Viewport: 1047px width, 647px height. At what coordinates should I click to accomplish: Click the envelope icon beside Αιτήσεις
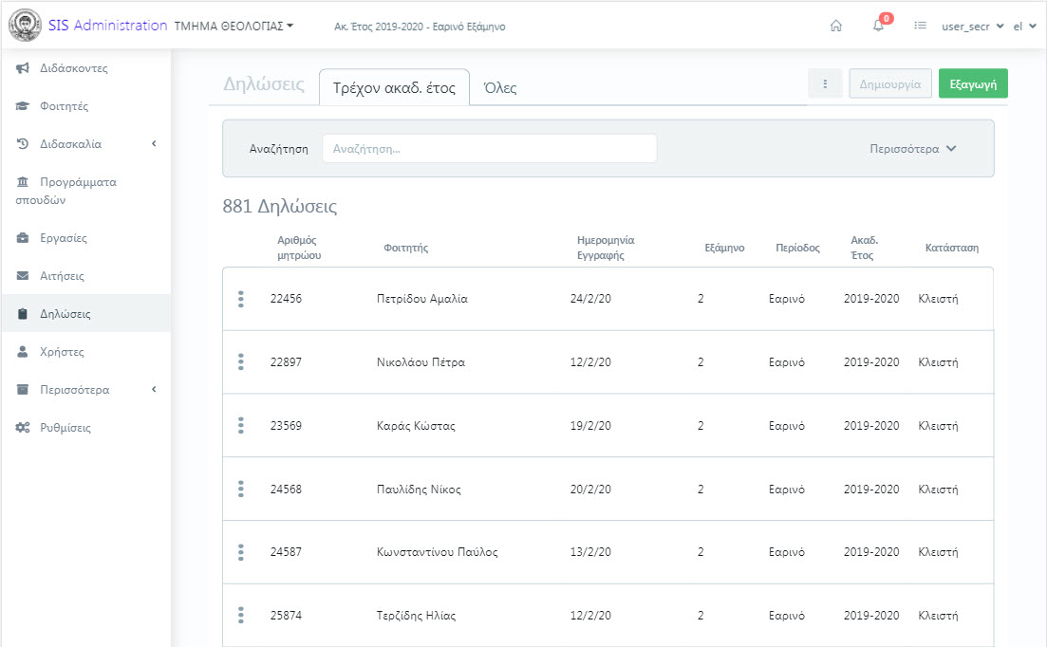click(x=23, y=276)
